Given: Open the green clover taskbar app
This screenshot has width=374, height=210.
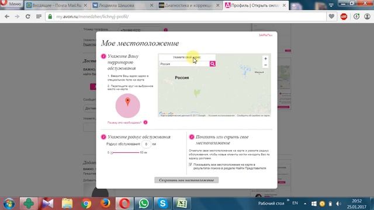Looking at the screenshot, I should click(x=29, y=204).
